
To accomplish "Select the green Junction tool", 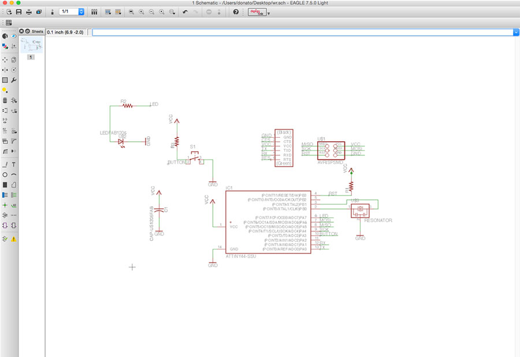I will click(5, 205).
